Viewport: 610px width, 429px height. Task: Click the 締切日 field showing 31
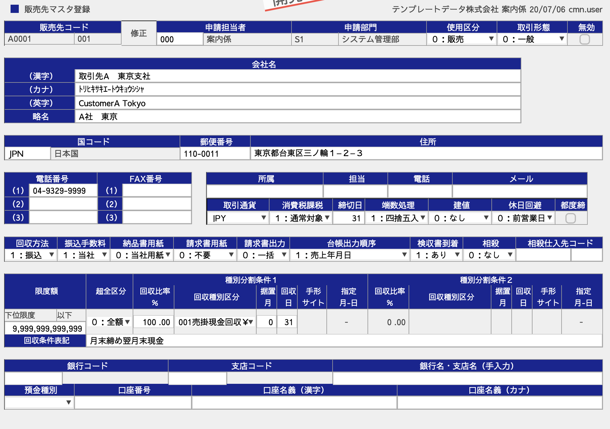pos(349,218)
